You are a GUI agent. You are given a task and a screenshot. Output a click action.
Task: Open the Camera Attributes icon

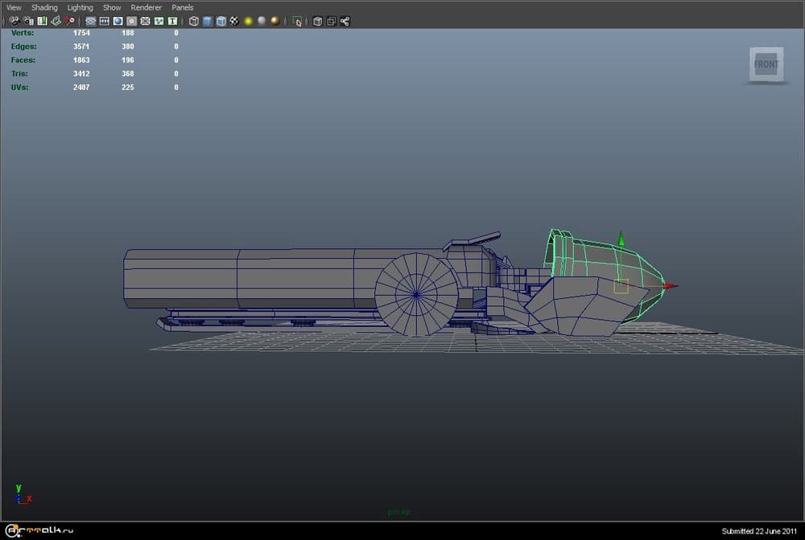(x=28, y=21)
